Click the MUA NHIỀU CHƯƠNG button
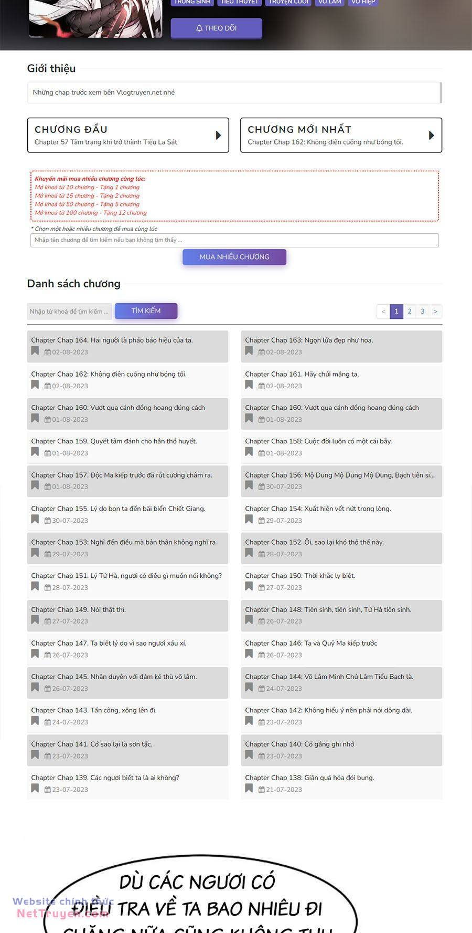This screenshot has width=472, height=933. point(234,257)
